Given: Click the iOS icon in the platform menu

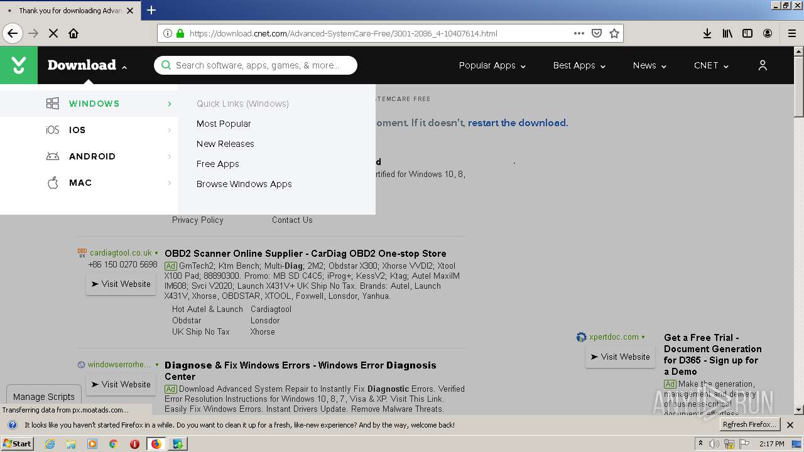Looking at the screenshot, I should pos(53,130).
